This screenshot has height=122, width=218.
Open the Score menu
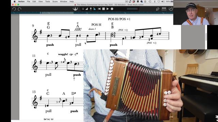pyautogui.click(x=55, y=1)
